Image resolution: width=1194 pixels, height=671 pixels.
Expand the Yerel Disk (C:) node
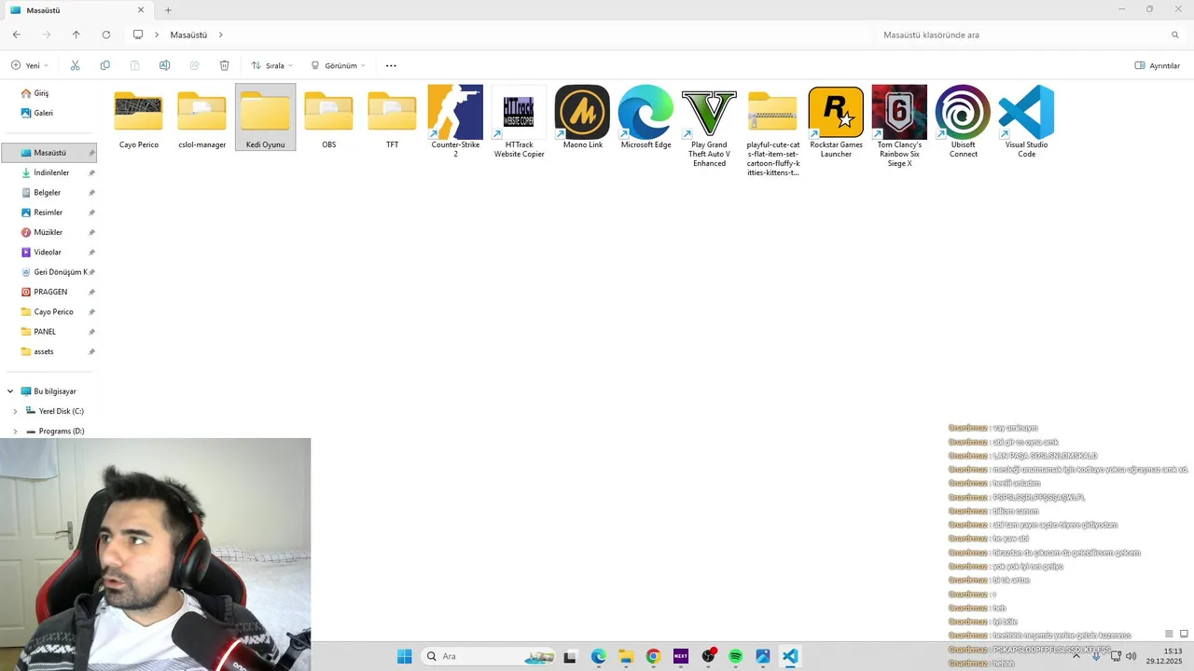point(15,411)
